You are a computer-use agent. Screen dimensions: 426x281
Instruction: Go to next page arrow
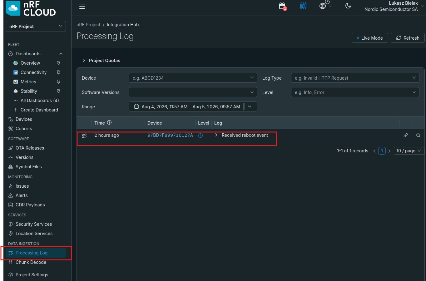click(x=389, y=151)
